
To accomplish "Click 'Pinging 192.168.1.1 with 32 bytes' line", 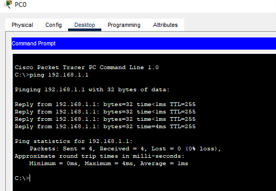I will click(x=92, y=90).
